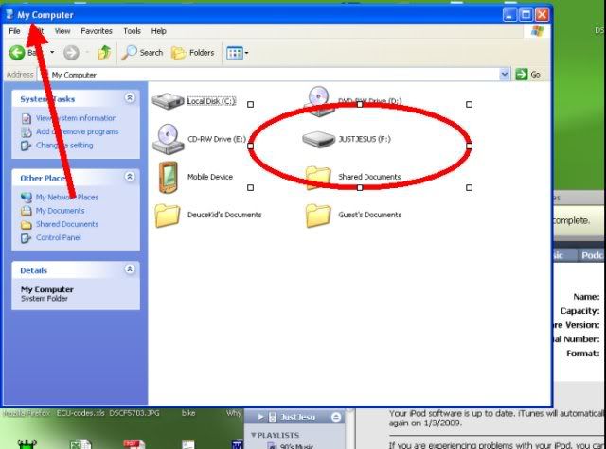Click Add or remove programs link

(x=76, y=131)
